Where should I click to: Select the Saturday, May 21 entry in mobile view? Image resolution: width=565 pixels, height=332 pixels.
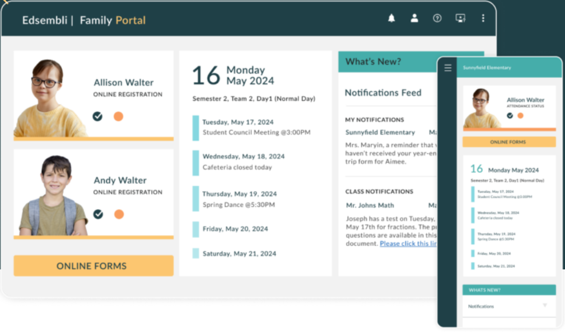(496, 266)
